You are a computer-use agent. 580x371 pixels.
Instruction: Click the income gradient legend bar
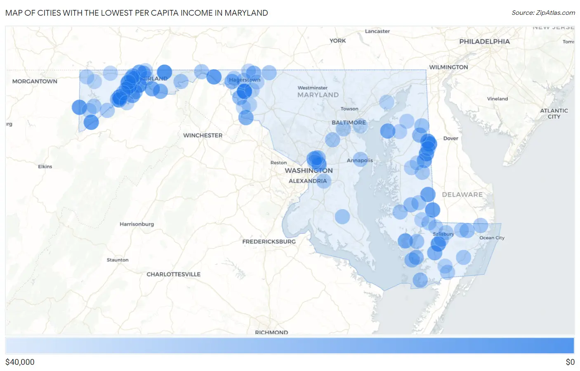click(290, 345)
